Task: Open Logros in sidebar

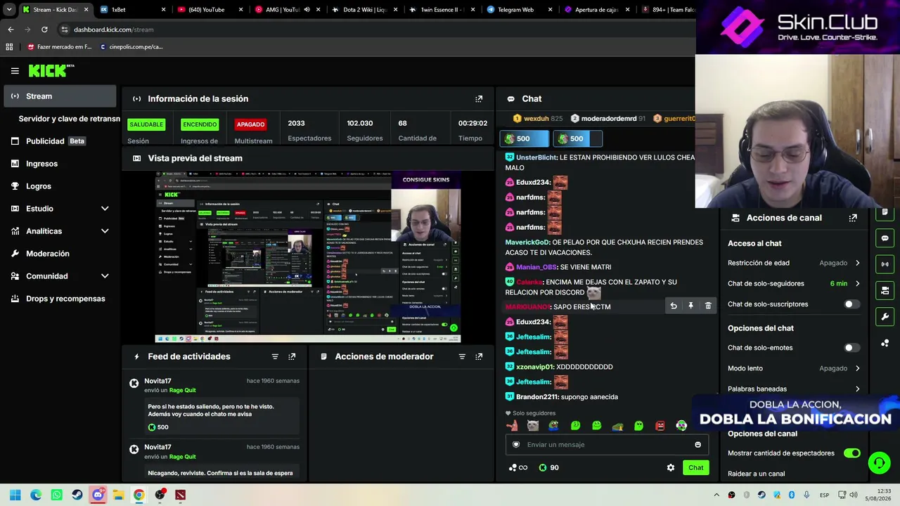Action: tap(60, 186)
